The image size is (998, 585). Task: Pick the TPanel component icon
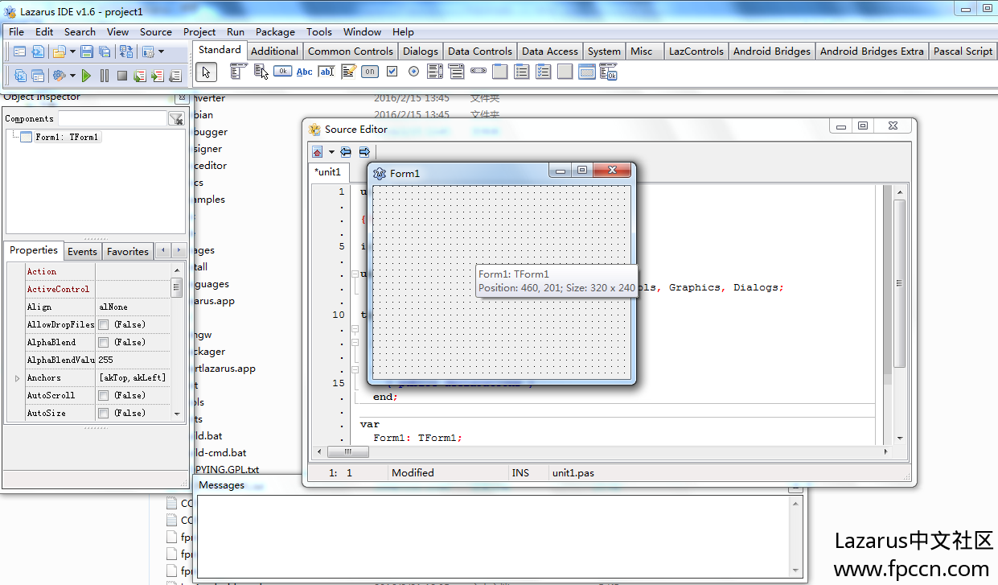click(x=565, y=72)
